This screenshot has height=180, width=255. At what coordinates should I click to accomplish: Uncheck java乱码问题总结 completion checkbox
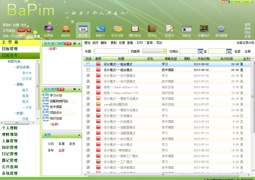pyautogui.click(x=88, y=104)
